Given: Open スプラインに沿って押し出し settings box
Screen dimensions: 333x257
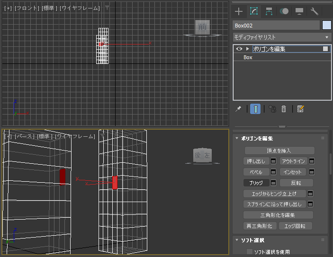Looking at the screenshot, I should (310, 204).
